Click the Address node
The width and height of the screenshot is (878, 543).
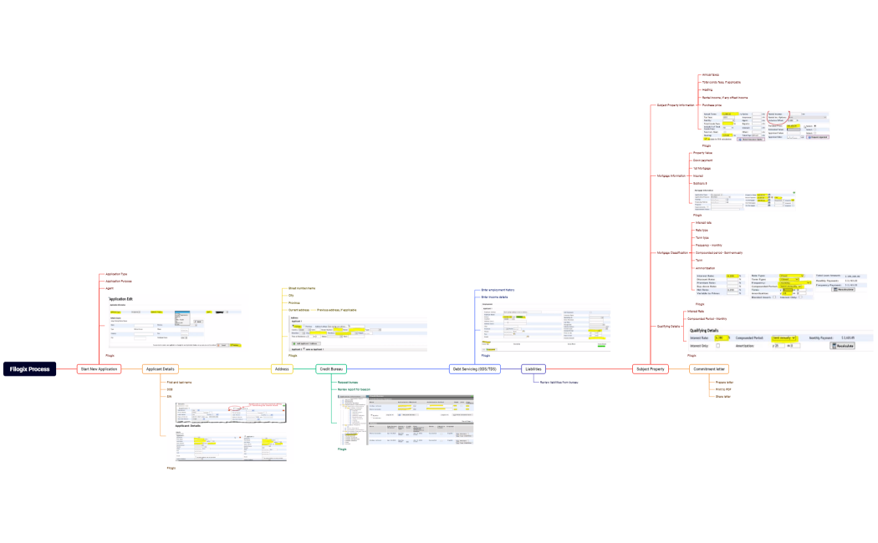[x=283, y=368]
